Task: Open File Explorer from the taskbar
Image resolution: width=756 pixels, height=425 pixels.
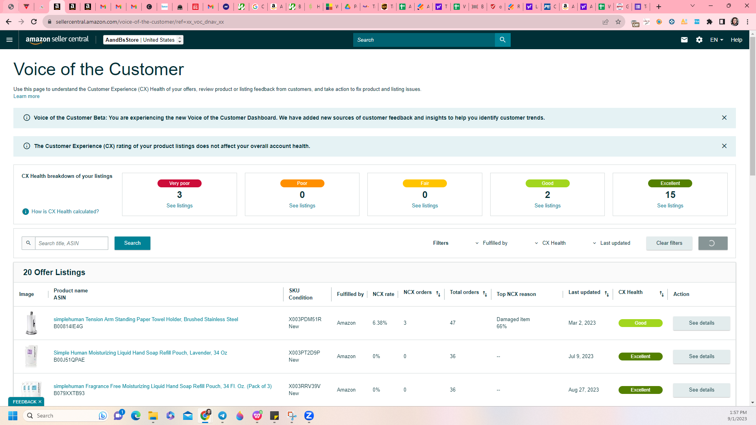Action: pyautogui.click(x=153, y=416)
